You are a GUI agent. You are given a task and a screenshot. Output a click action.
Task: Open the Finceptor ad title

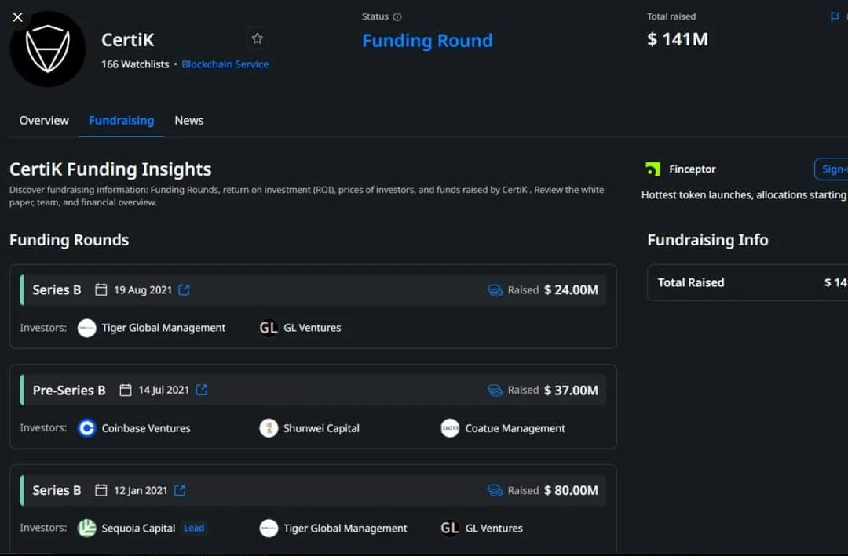coord(693,169)
